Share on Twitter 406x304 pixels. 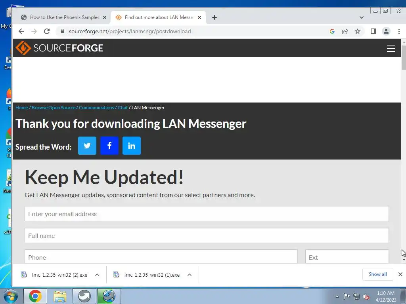tap(87, 146)
